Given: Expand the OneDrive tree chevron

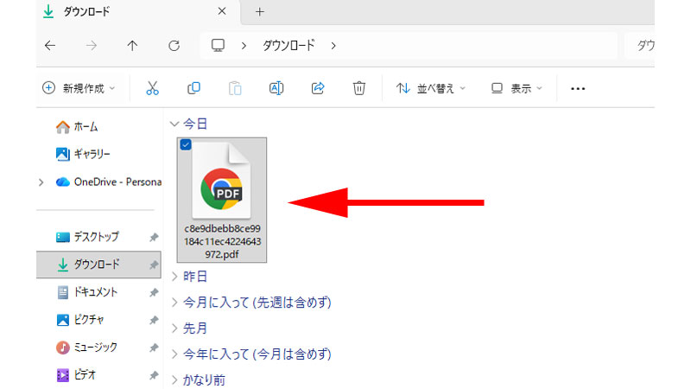Looking at the screenshot, I should pyautogui.click(x=41, y=182).
